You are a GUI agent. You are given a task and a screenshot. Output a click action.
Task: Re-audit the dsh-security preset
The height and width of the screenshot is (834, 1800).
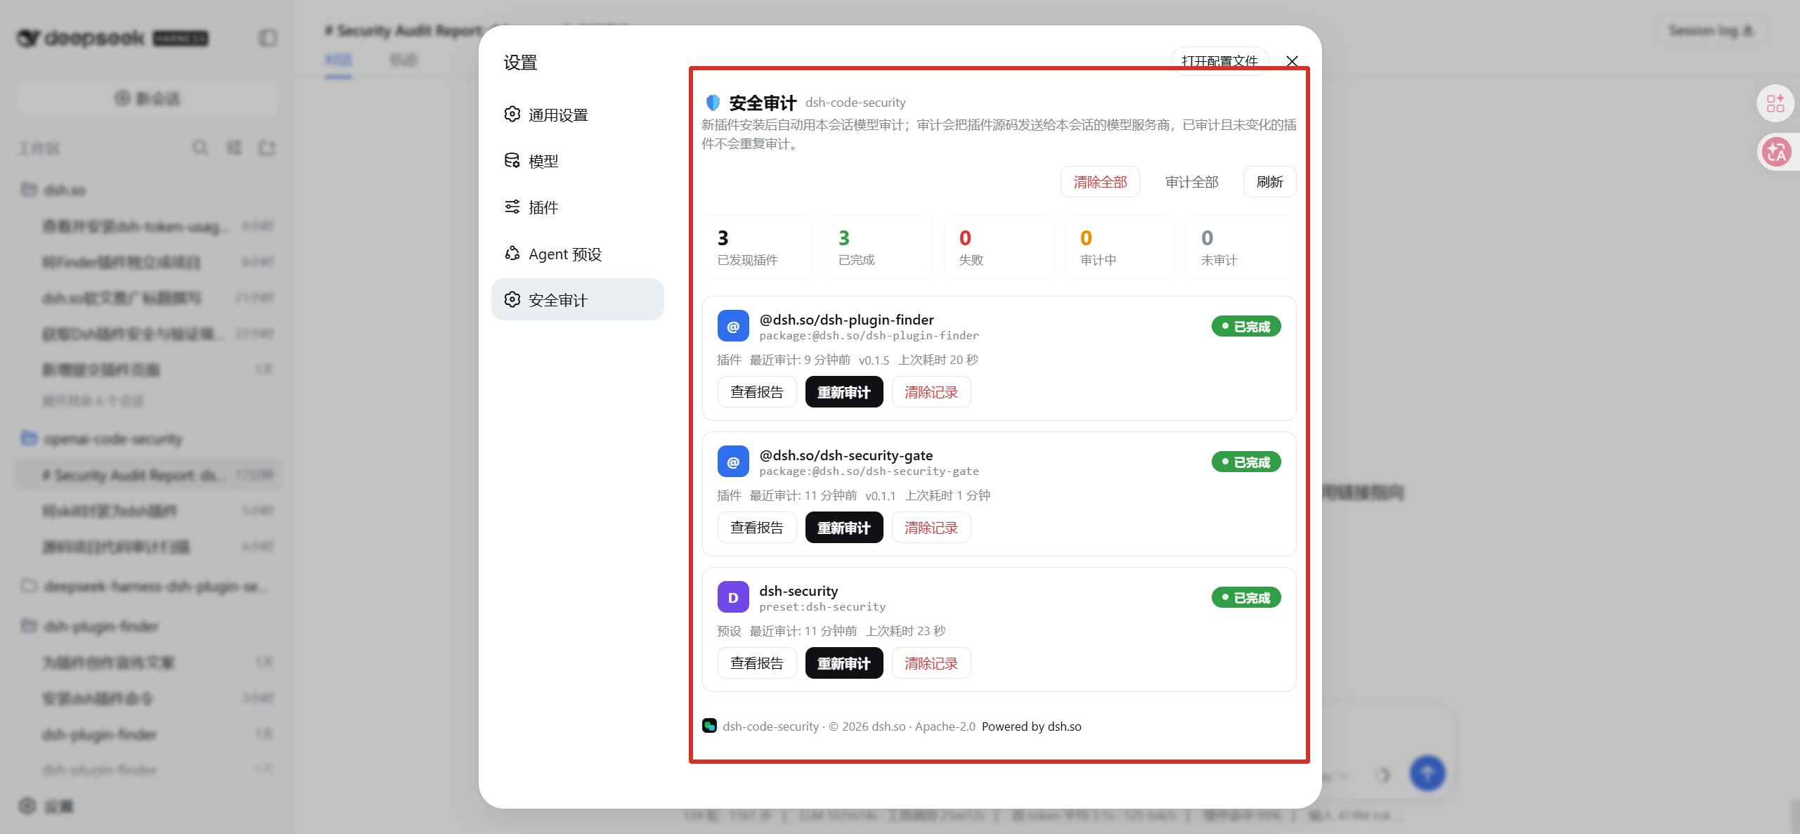coord(844,663)
